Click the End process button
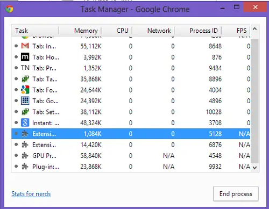This screenshot has width=269, height=209. point(236,193)
